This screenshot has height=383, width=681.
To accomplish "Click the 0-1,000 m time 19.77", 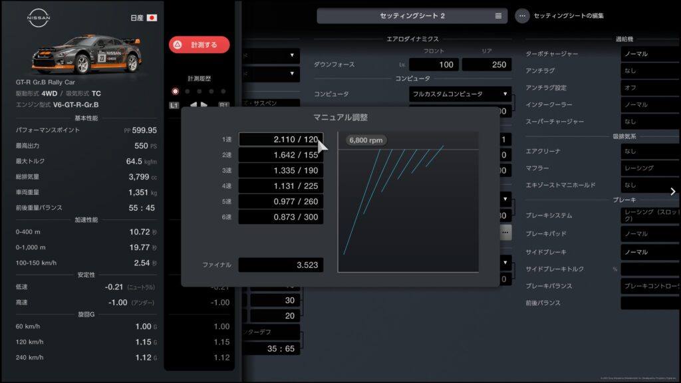I will click(x=140, y=247).
